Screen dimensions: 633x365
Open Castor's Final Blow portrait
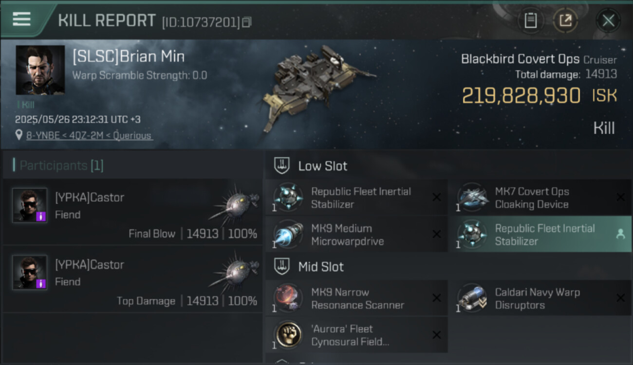coord(30,205)
